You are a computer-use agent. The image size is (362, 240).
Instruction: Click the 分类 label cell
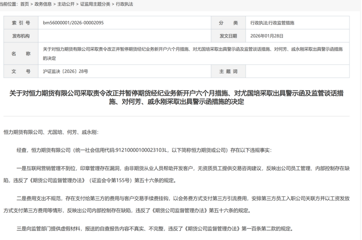pyautogui.click(x=228, y=23)
